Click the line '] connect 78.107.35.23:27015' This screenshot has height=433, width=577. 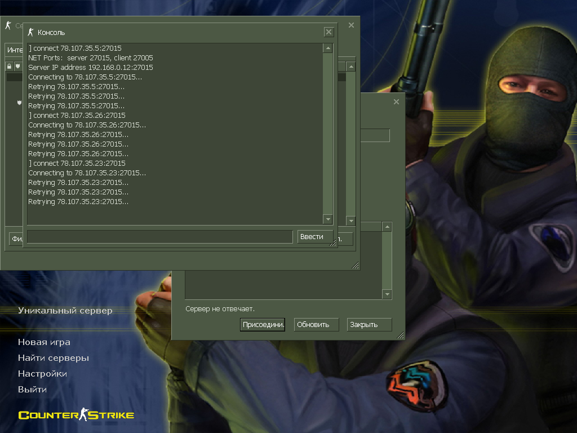(x=77, y=163)
